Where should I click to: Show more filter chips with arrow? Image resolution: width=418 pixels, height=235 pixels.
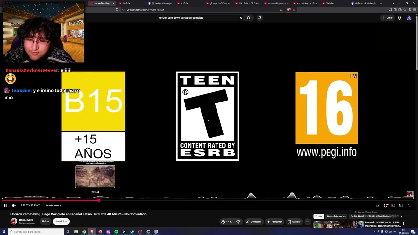[x=401, y=216]
